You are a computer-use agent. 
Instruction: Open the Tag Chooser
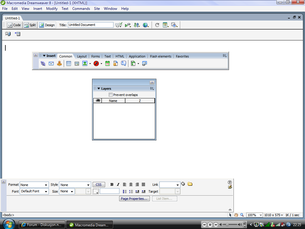144,64
